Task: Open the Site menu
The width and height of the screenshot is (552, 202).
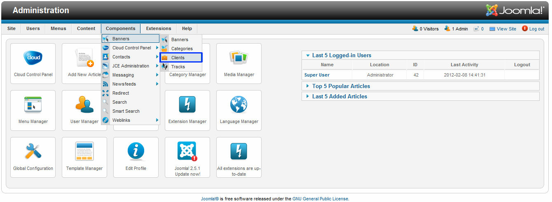Action: (x=12, y=28)
